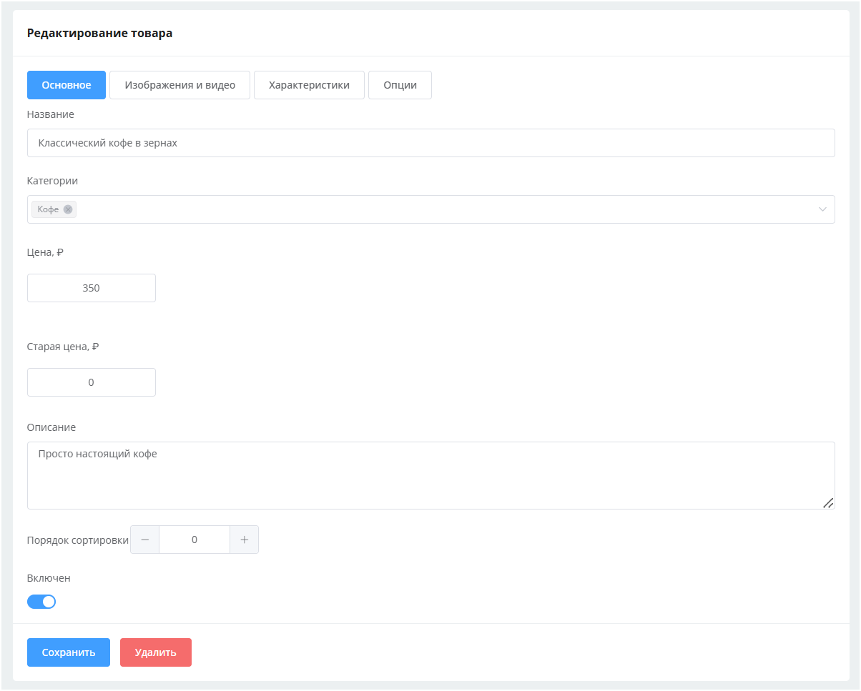Decrease sort order with minus button
This screenshot has width=861, height=691.
pos(145,540)
